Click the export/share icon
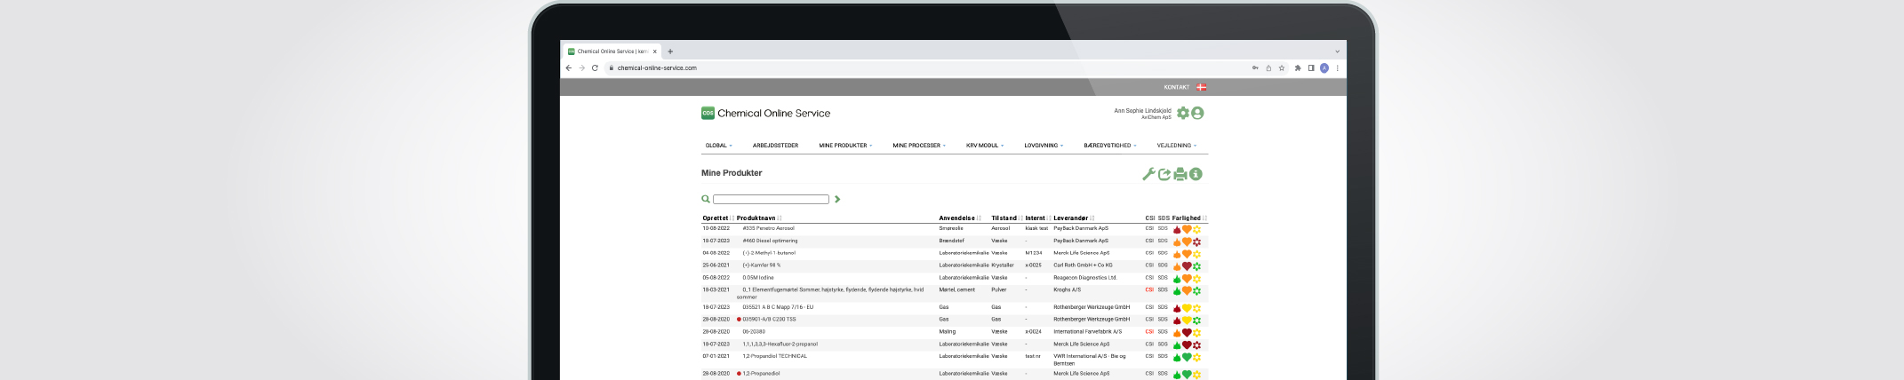This screenshot has height=380, width=1904. [1164, 174]
